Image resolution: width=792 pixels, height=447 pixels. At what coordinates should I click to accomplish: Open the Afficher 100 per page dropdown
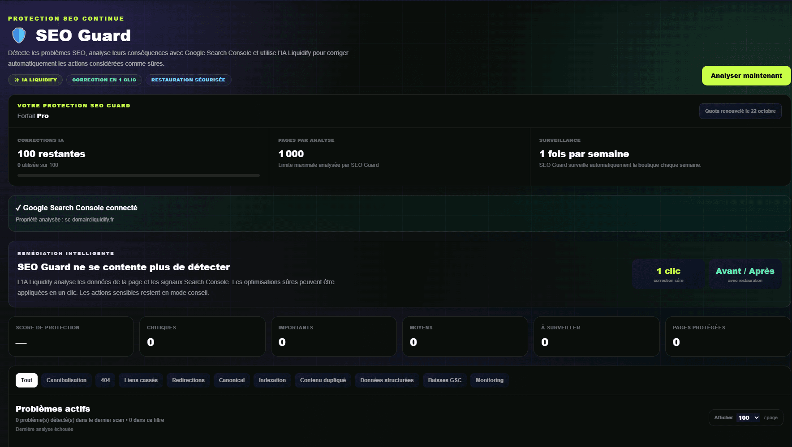coord(748,417)
